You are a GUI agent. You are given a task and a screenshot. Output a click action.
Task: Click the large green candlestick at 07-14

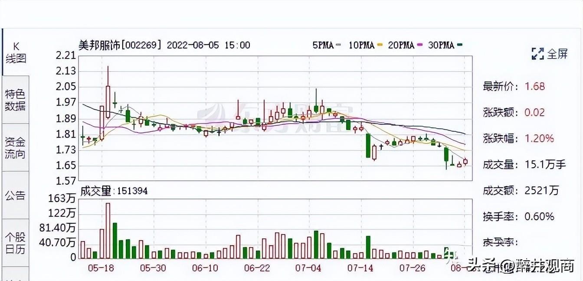(368, 146)
